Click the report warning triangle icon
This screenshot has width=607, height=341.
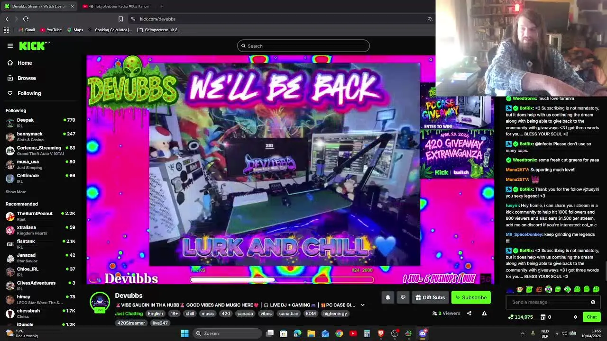click(484, 313)
